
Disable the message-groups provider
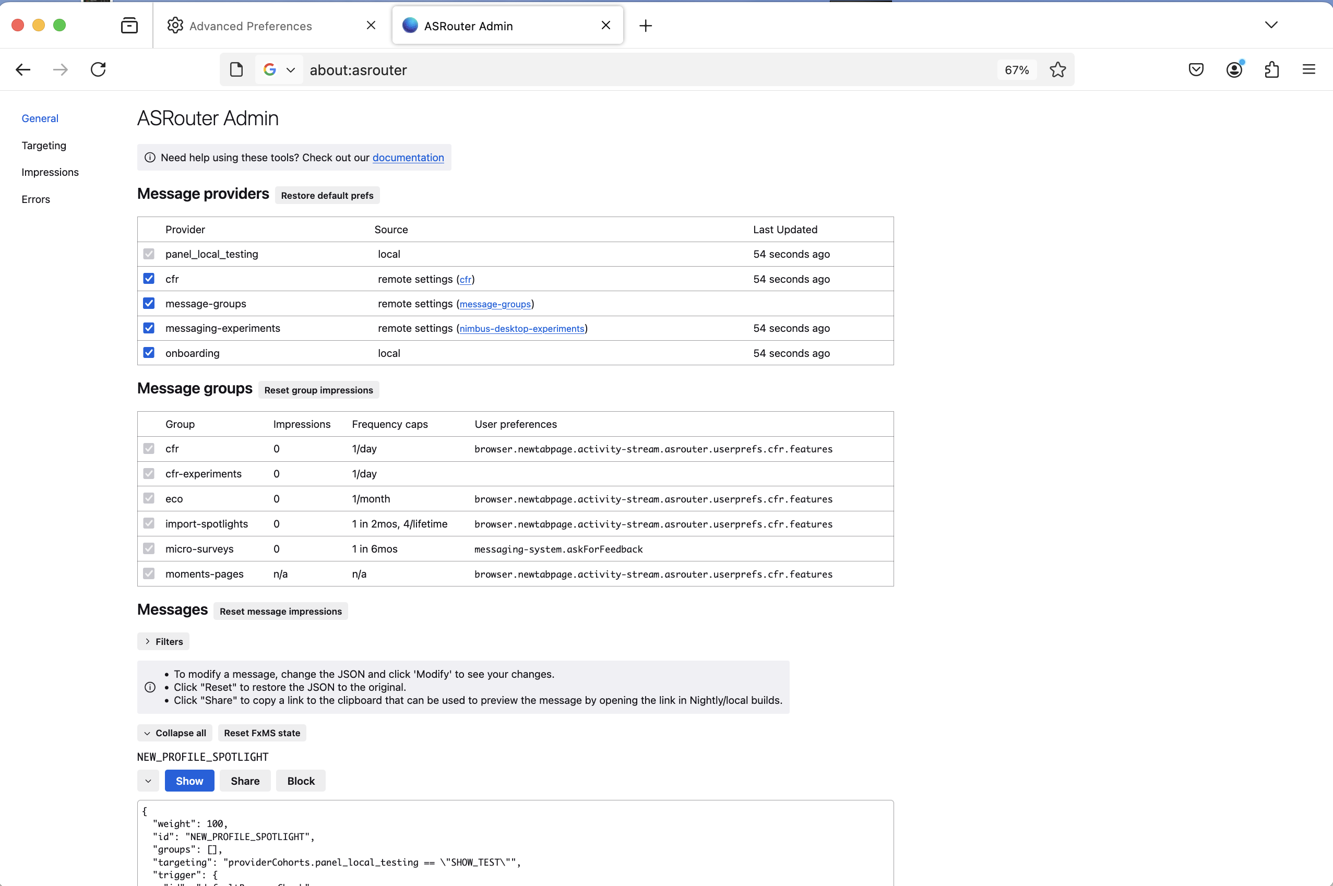tap(149, 303)
